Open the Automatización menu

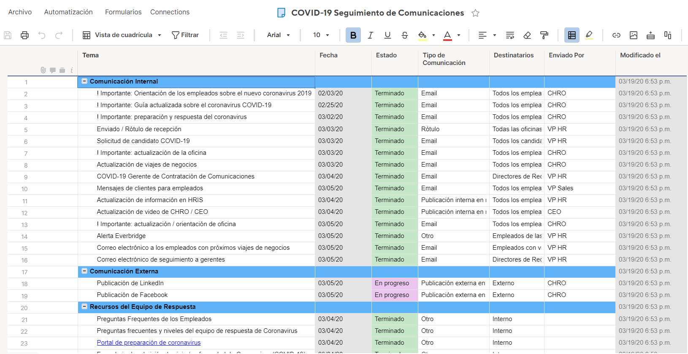68,12
